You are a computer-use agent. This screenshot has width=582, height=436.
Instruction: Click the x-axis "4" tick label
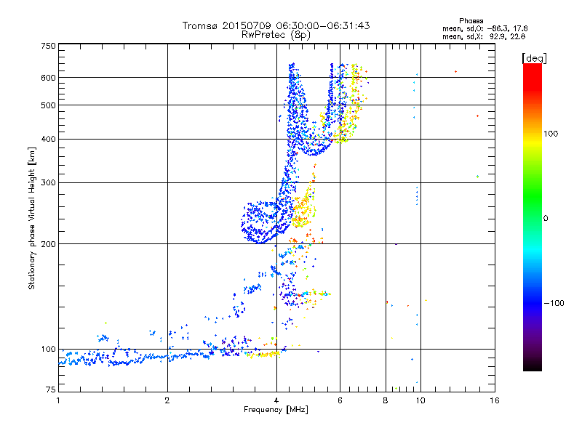(276, 400)
